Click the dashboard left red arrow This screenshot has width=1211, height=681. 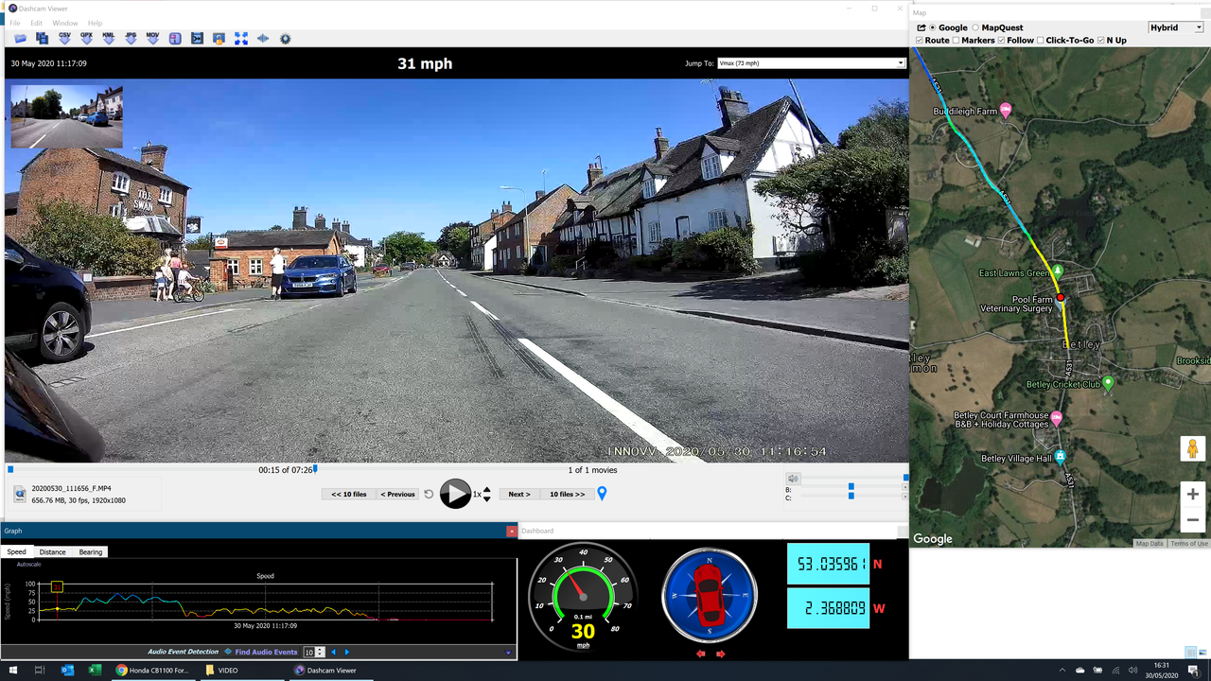coord(701,654)
